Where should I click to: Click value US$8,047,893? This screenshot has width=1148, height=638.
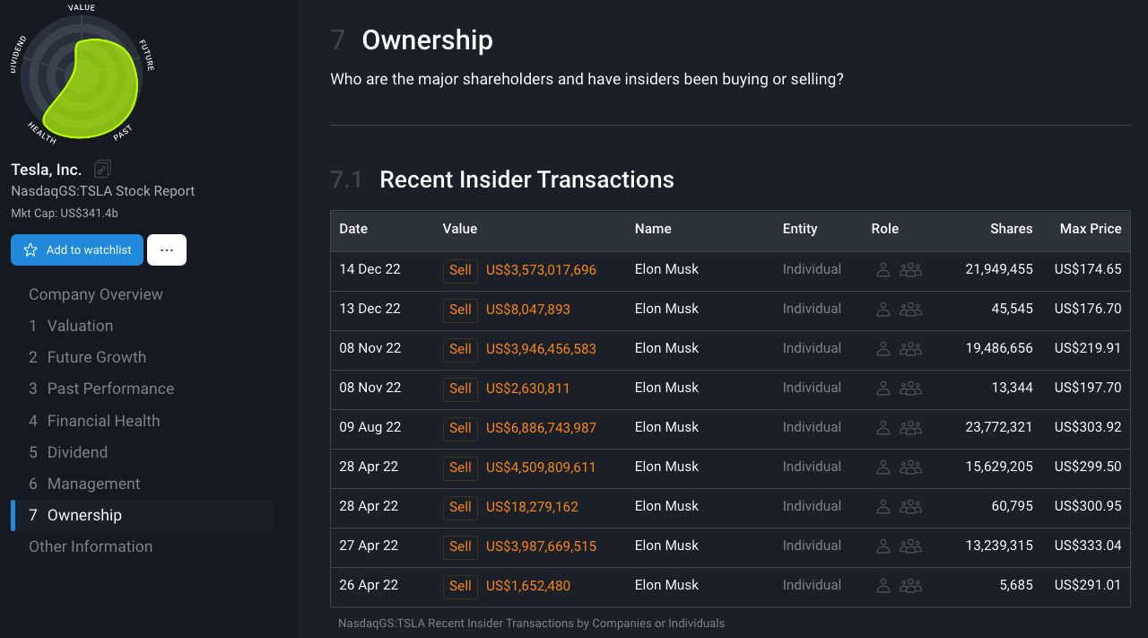click(528, 310)
